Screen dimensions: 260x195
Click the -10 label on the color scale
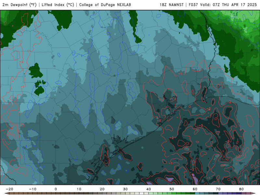(x=32, y=189)
